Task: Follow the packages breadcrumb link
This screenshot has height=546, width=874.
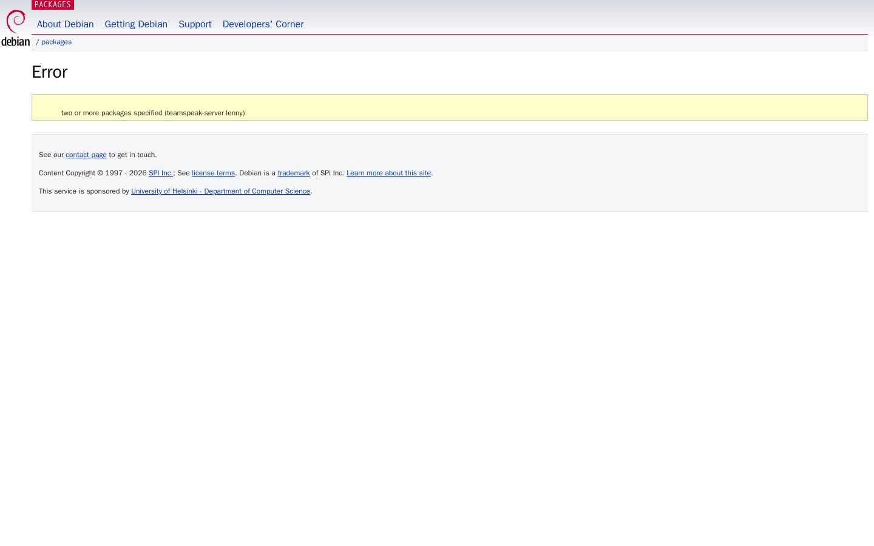Action: pos(56,42)
